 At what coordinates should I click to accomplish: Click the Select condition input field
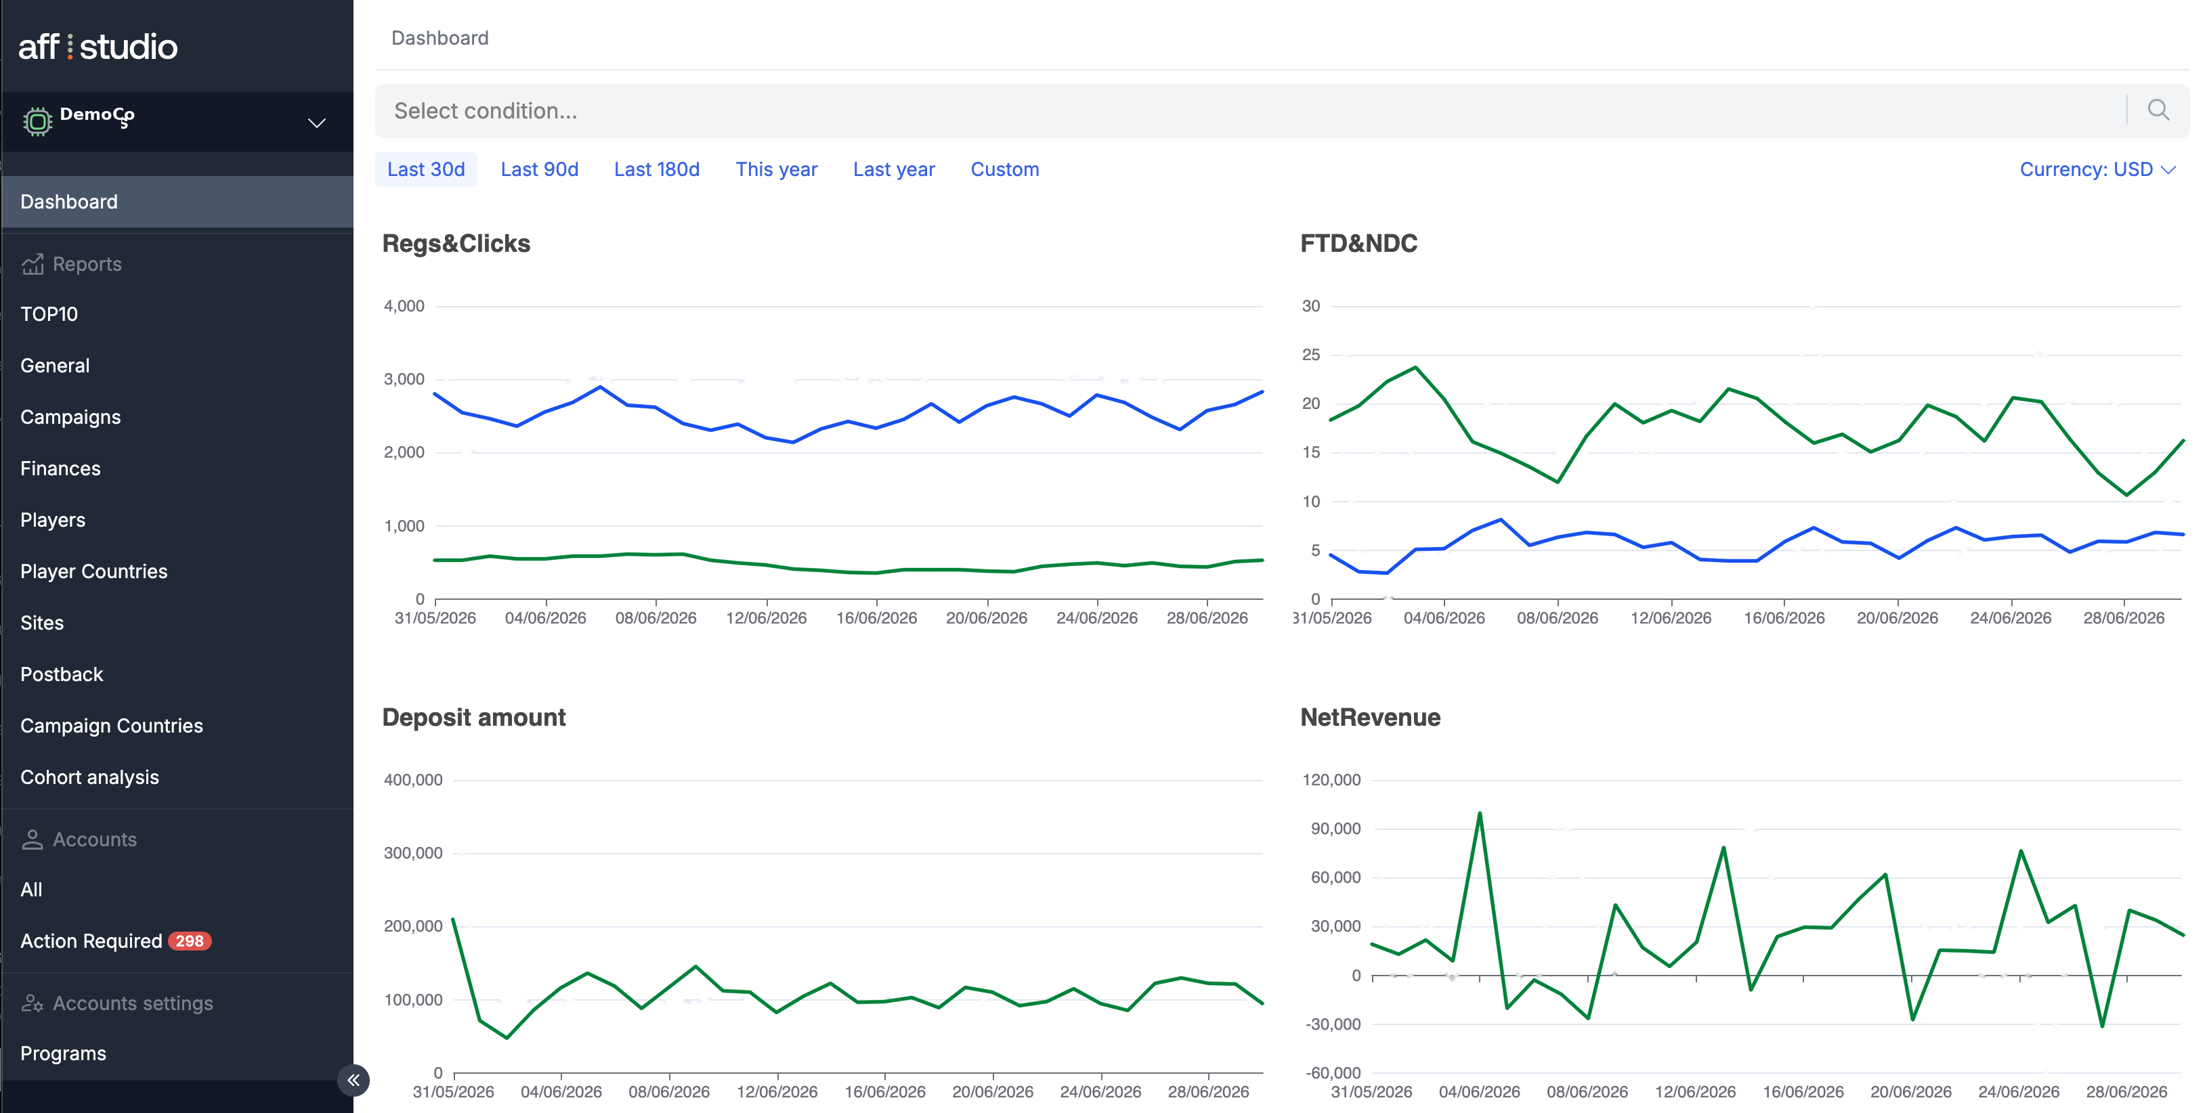(x=1250, y=110)
